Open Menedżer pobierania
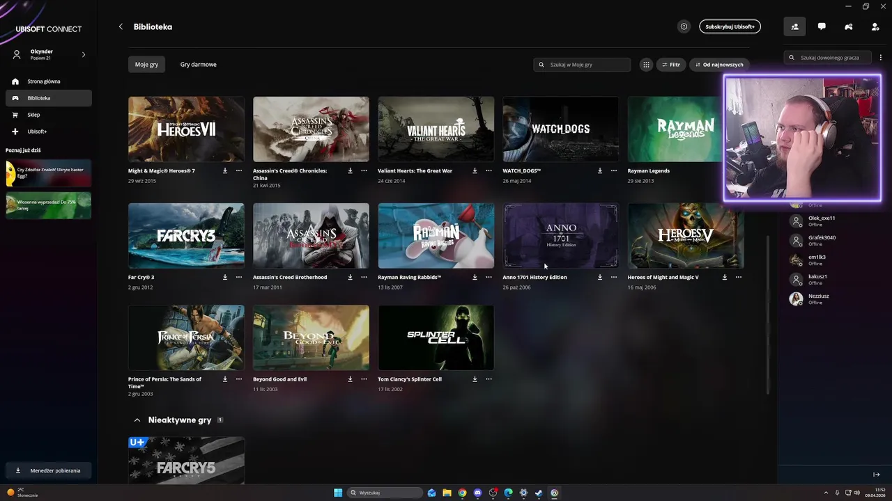Viewport: 892px width, 501px height. point(49,470)
